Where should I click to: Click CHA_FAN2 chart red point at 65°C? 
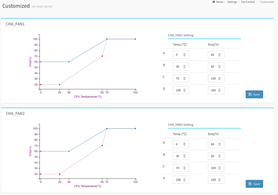102,146
